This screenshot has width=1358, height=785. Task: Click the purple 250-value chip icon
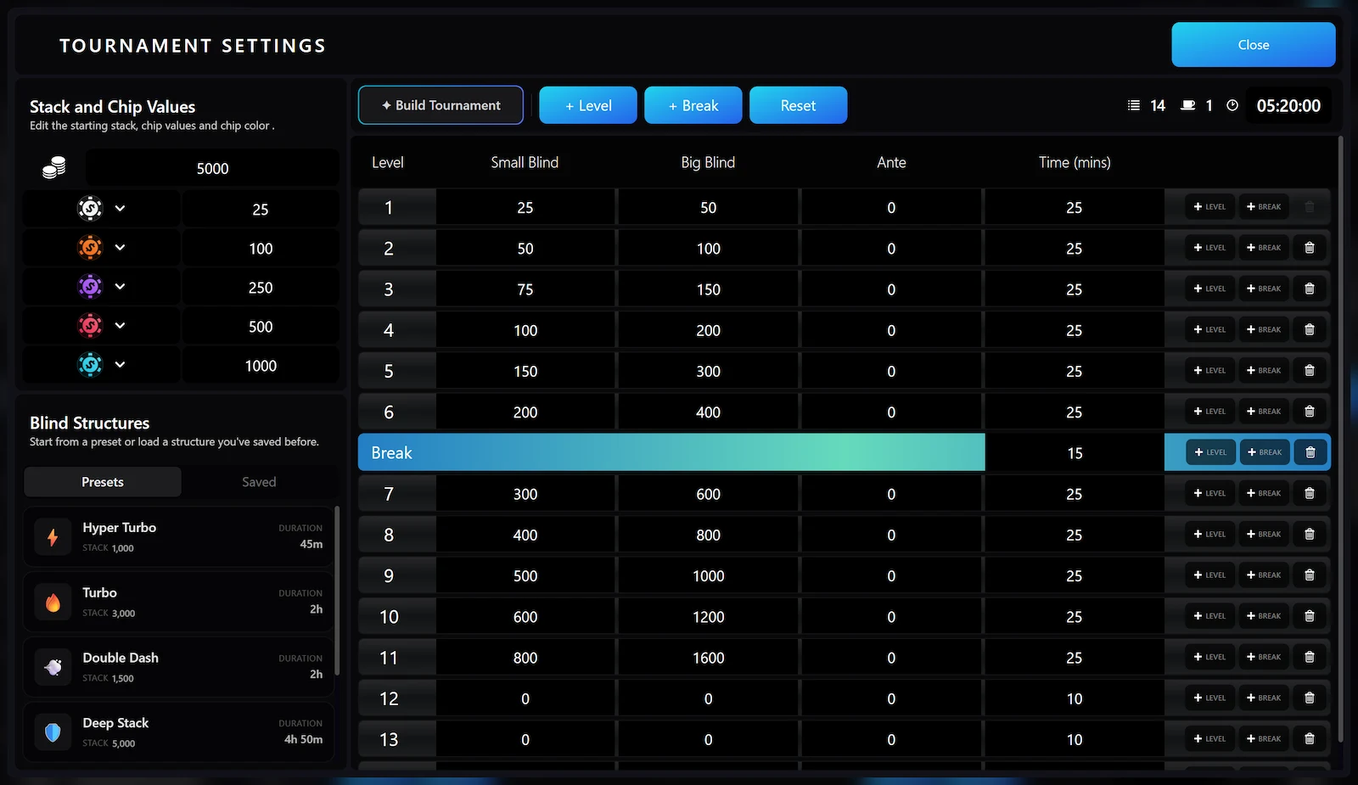(x=90, y=287)
